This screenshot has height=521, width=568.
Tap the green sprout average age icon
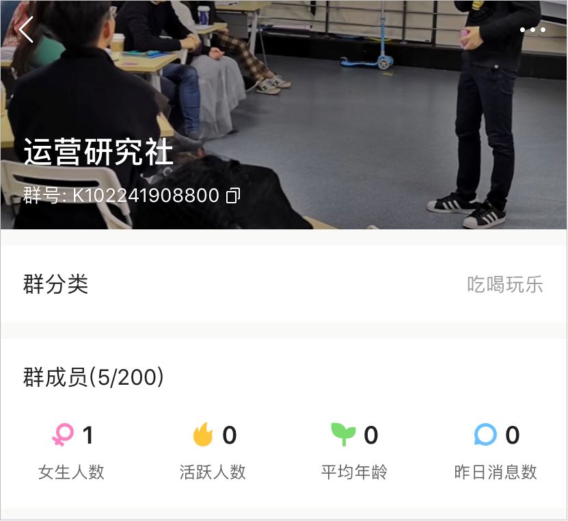pyautogui.click(x=343, y=434)
